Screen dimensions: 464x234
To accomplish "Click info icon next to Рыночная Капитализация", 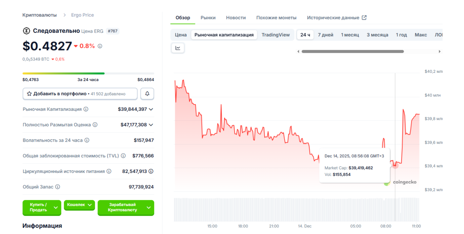I will pyautogui.click(x=86, y=109).
